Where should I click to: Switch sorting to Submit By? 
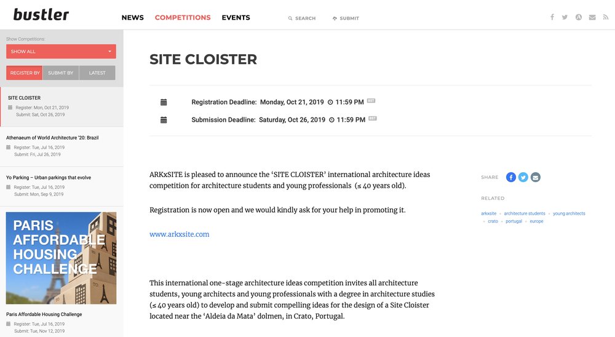coord(61,73)
